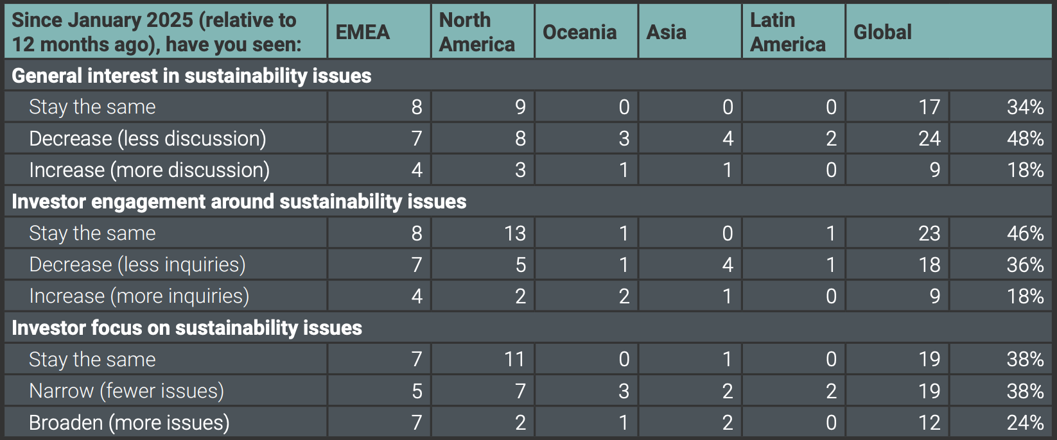The image size is (1057, 440).
Task: Click the Oceania column header
Action: (579, 32)
